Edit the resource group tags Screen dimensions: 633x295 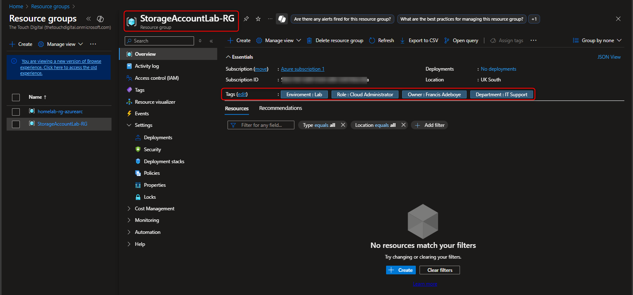[x=242, y=94]
